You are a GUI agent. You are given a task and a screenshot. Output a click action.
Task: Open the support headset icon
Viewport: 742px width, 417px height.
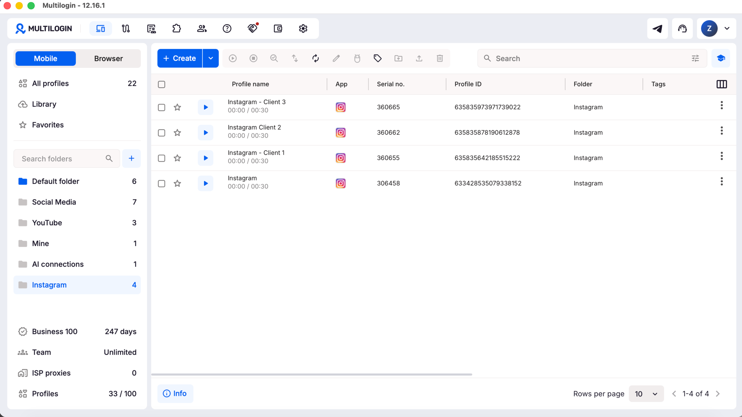point(682,28)
